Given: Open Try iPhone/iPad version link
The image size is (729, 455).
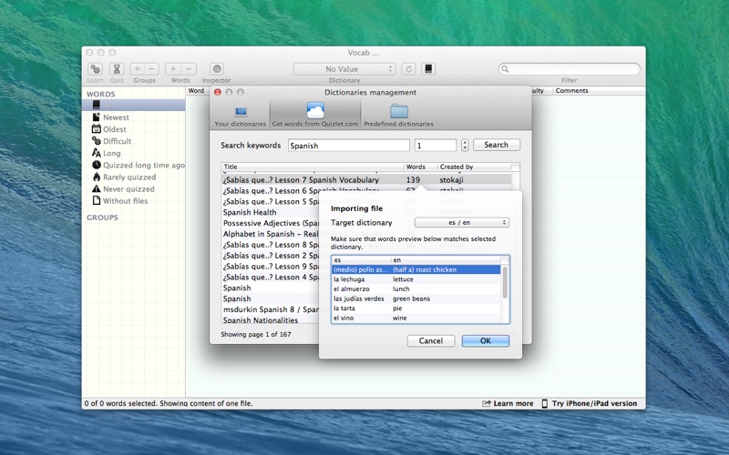Looking at the screenshot, I should (590, 403).
